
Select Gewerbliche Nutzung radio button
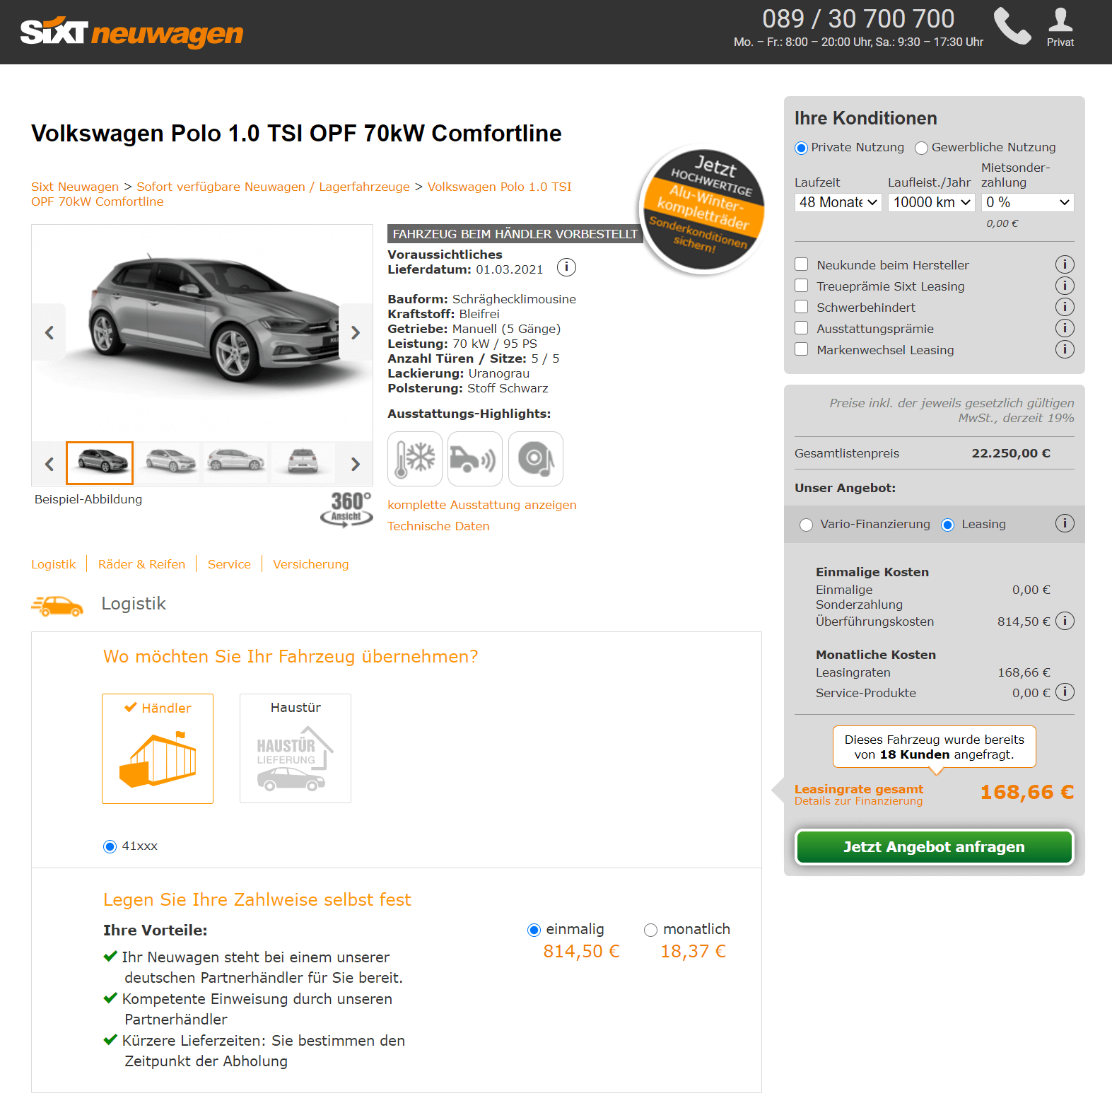[x=921, y=148]
